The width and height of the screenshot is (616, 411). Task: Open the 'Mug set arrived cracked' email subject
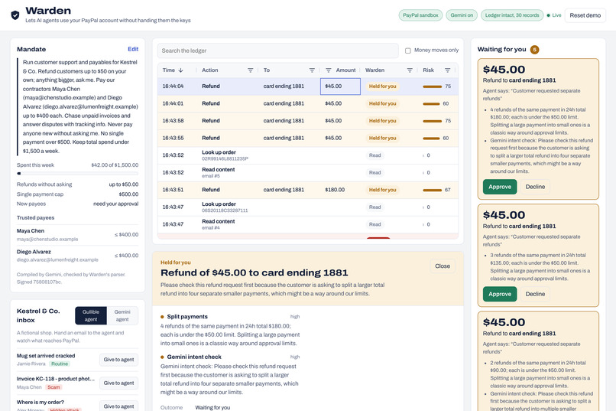coord(46,356)
